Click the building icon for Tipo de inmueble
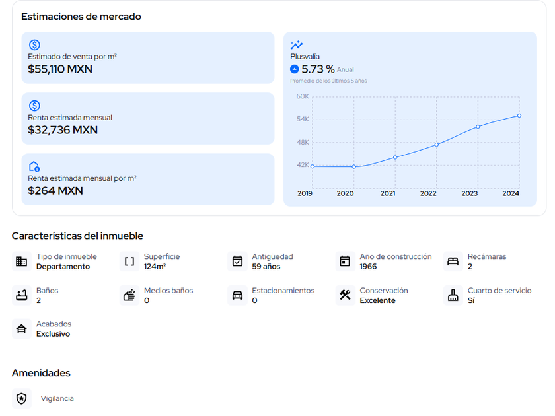 point(21,261)
